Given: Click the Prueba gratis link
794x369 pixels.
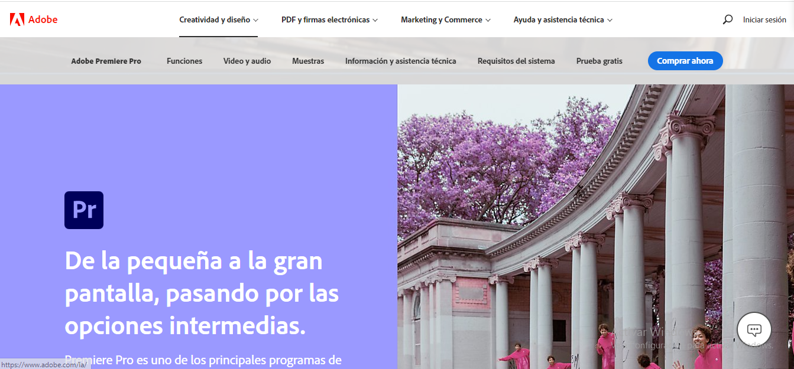Looking at the screenshot, I should pyautogui.click(x=599, y=61).
